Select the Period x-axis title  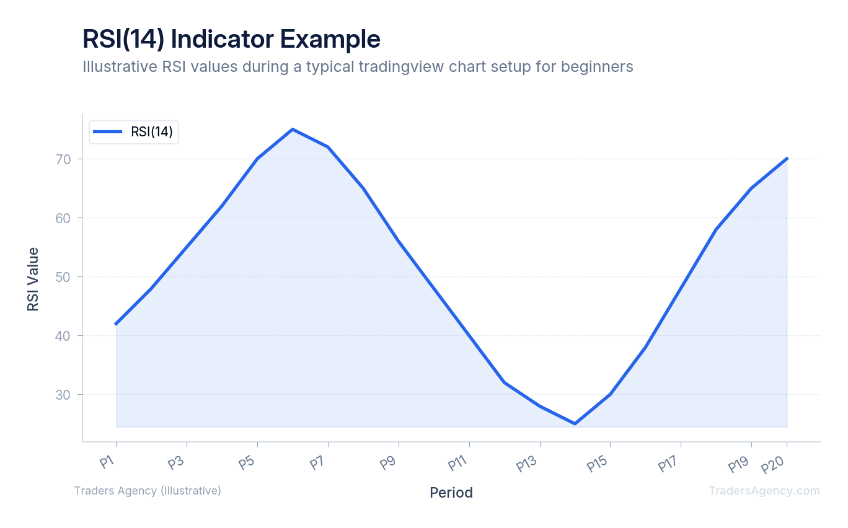(x=451, y=493)
